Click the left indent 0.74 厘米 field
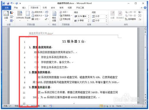The image size is (149, 110). [83, 16]
